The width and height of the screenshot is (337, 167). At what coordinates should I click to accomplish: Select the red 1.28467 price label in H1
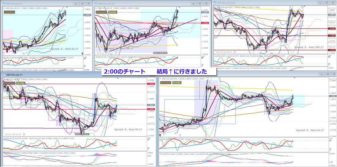150,109
